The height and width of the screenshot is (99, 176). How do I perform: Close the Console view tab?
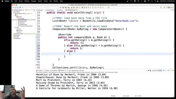(65, 71)
